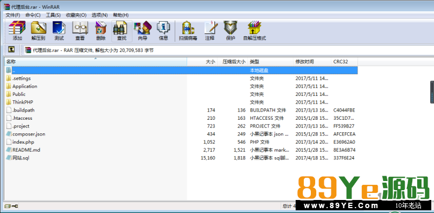Open the Help (帮助) menu

tap(120, 15)
